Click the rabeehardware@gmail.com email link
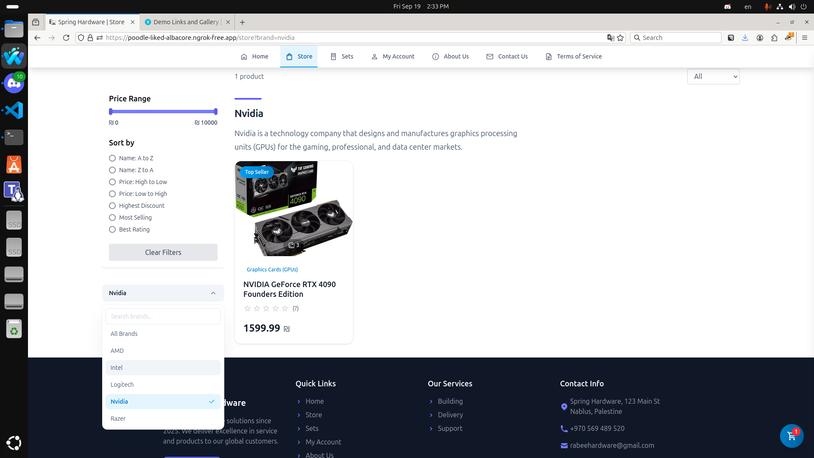This screenshot has width=814, height=458. pyautogui.click(x=612, y=445)
